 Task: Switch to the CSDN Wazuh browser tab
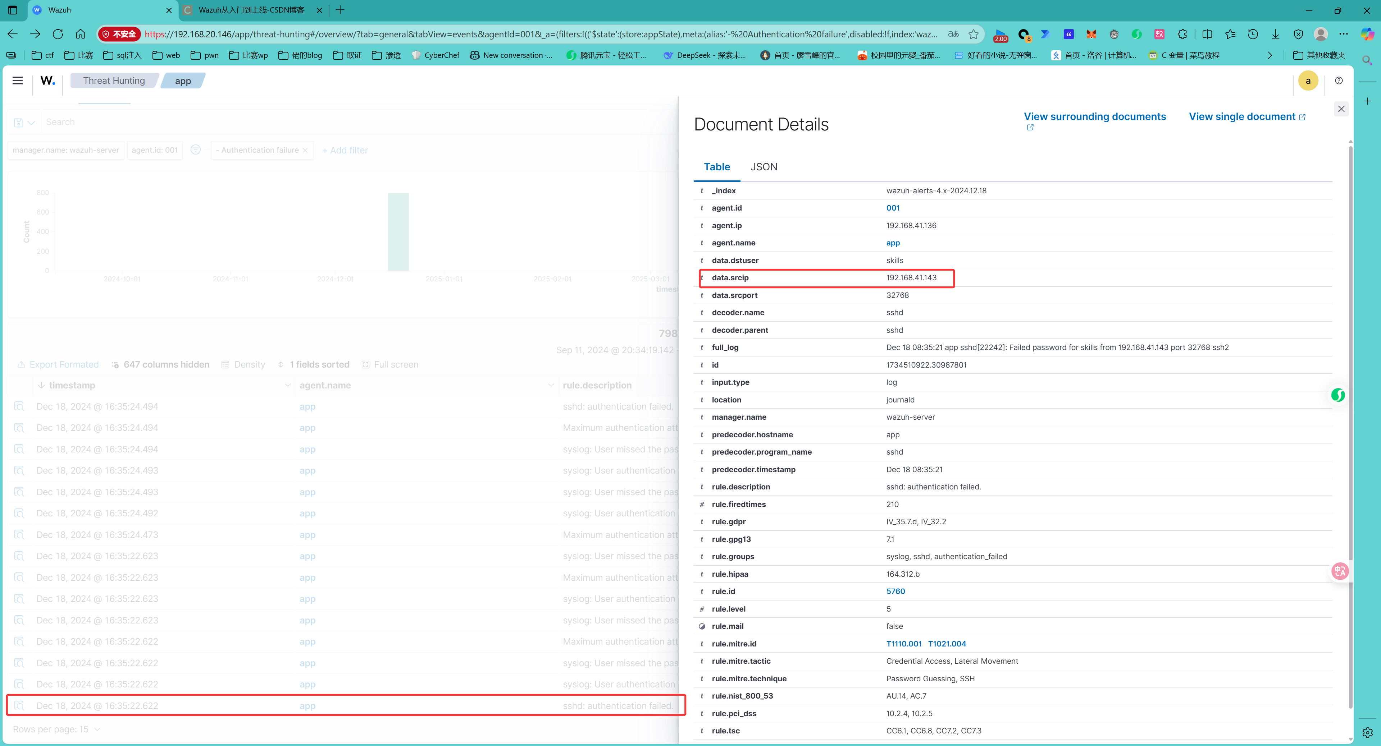click(251, 10)
